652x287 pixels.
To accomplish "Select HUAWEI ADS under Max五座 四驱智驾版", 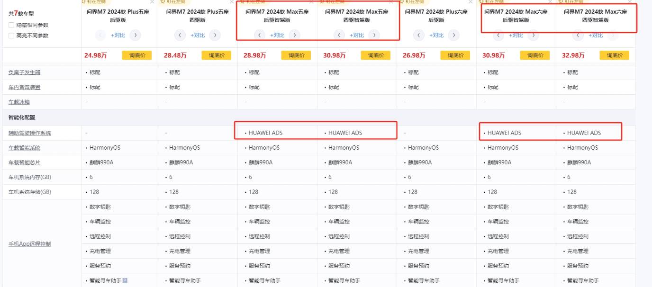I will click(x=345, y=133).
